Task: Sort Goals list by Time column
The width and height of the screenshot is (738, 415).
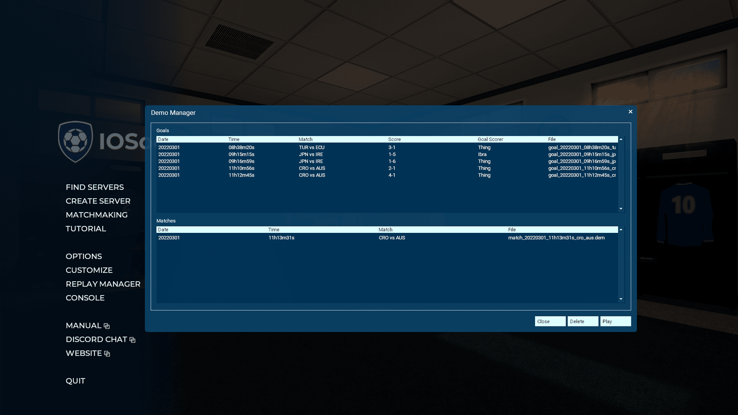Action: [262, 139]
